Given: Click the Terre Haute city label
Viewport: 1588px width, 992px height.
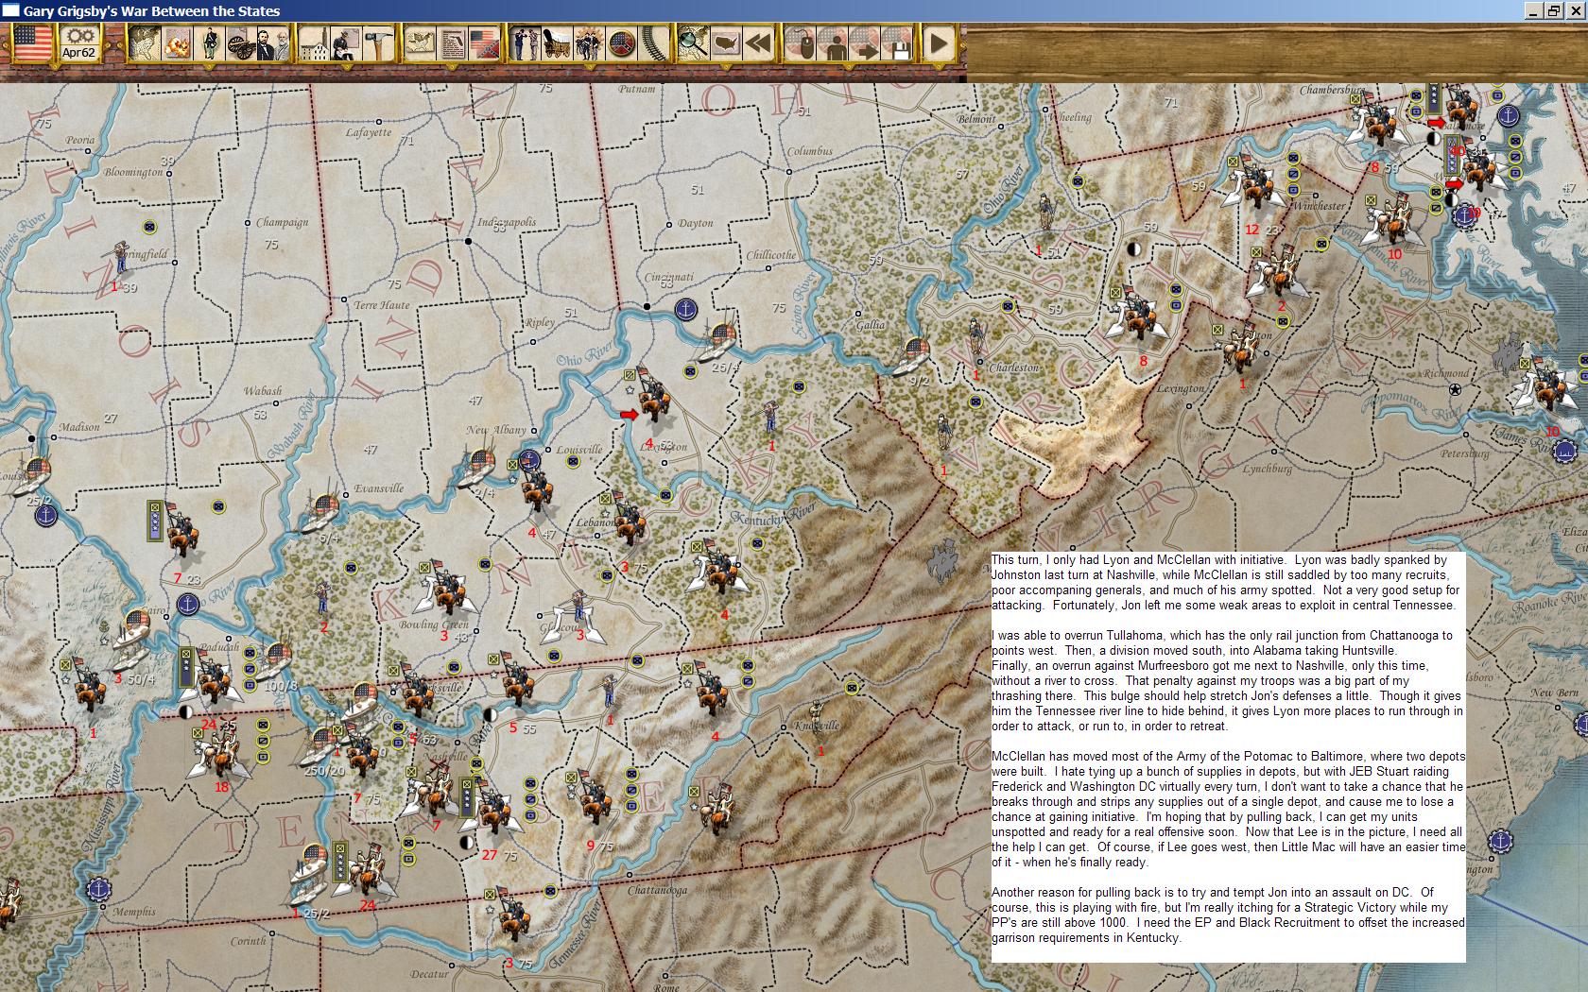Looking at the screenshot, I should pos(382,305).
